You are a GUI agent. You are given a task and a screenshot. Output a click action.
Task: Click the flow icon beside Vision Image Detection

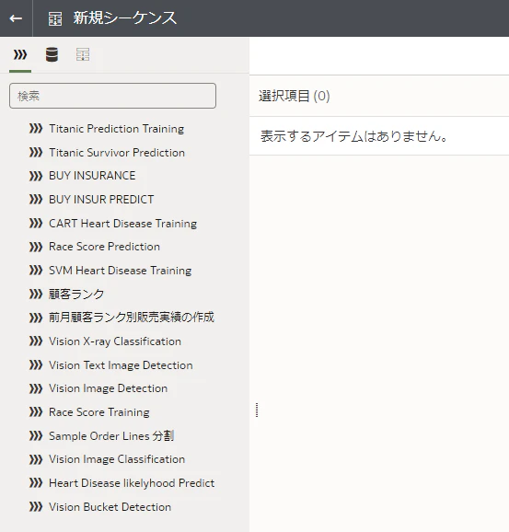(x=36, y=388)
